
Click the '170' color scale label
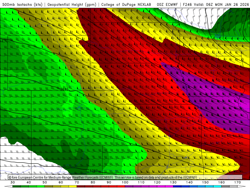237,182
